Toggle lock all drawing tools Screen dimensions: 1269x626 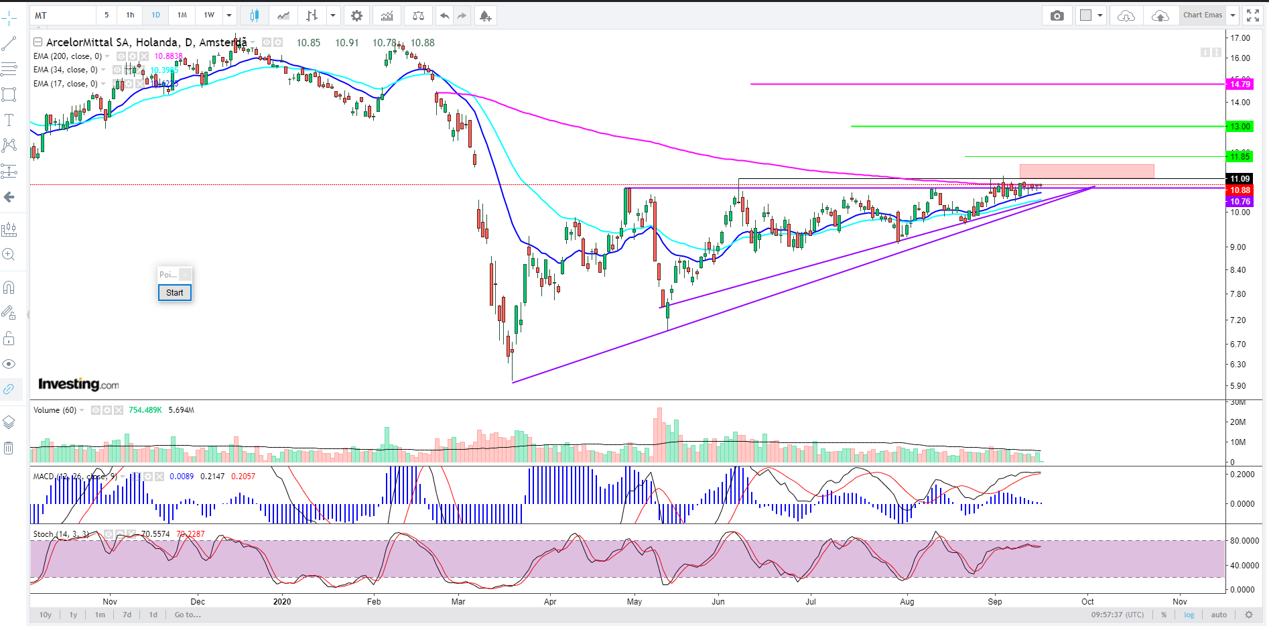[9, 338]
